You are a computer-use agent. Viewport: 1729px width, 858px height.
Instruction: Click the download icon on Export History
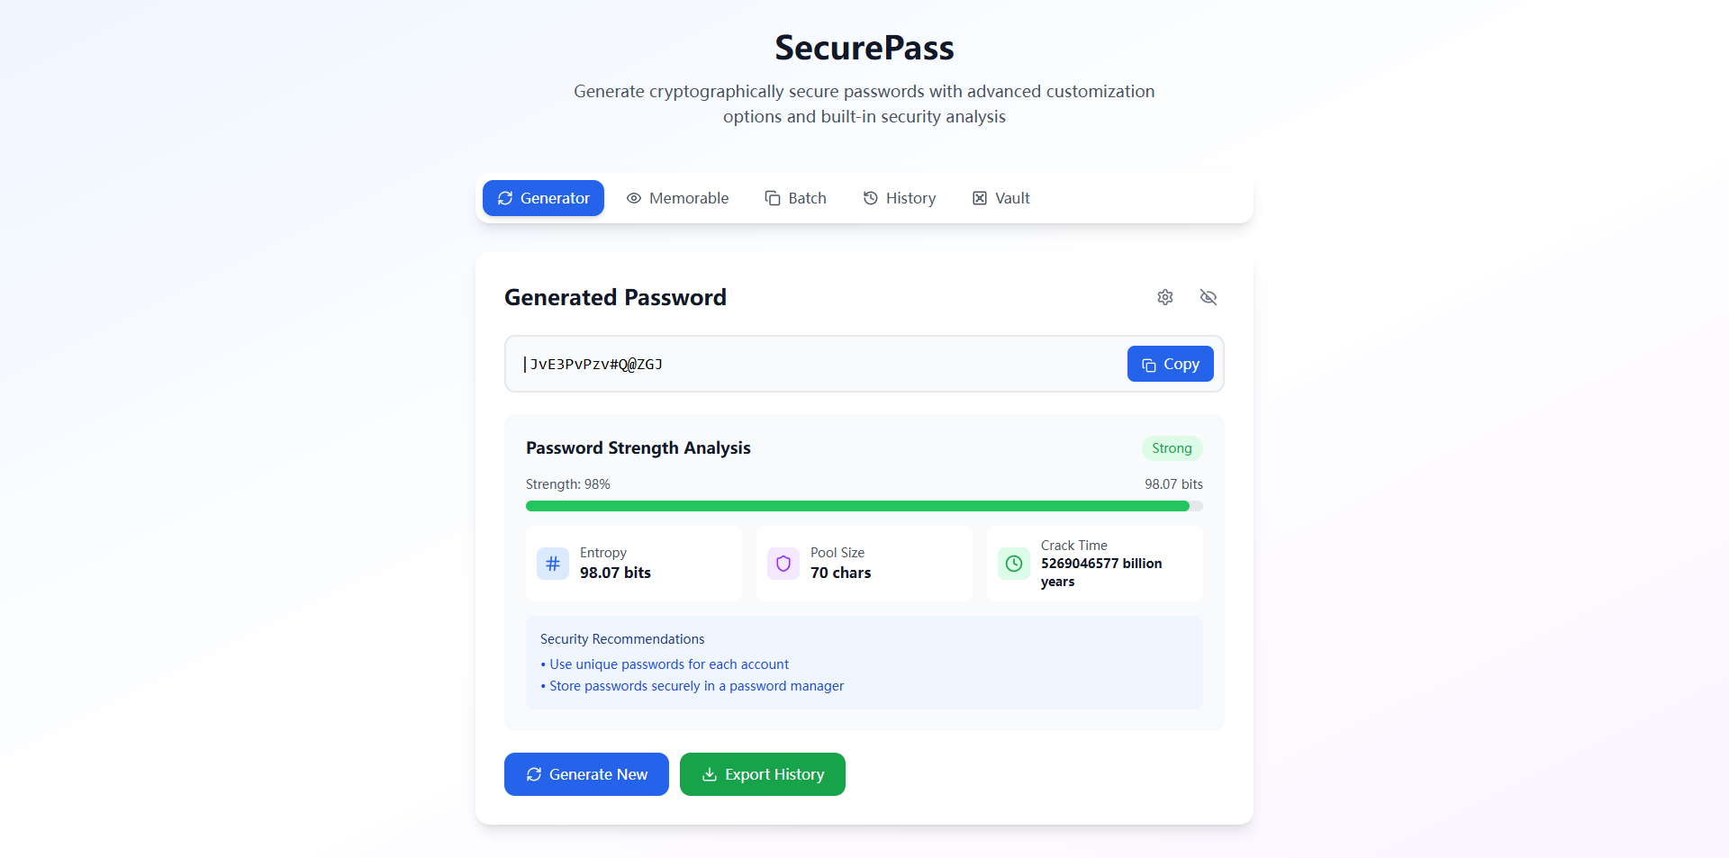[x=709, y=774]
